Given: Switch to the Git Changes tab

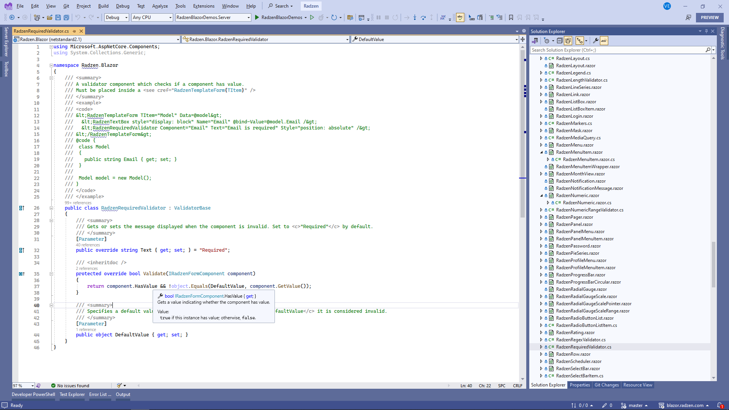Looking at the screenshot, I should (606, 385).
